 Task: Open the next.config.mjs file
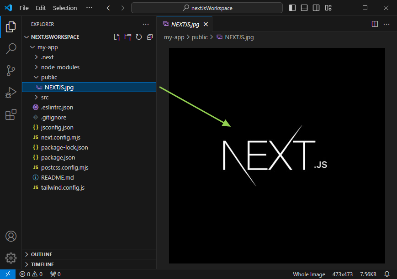pos(89,138)
